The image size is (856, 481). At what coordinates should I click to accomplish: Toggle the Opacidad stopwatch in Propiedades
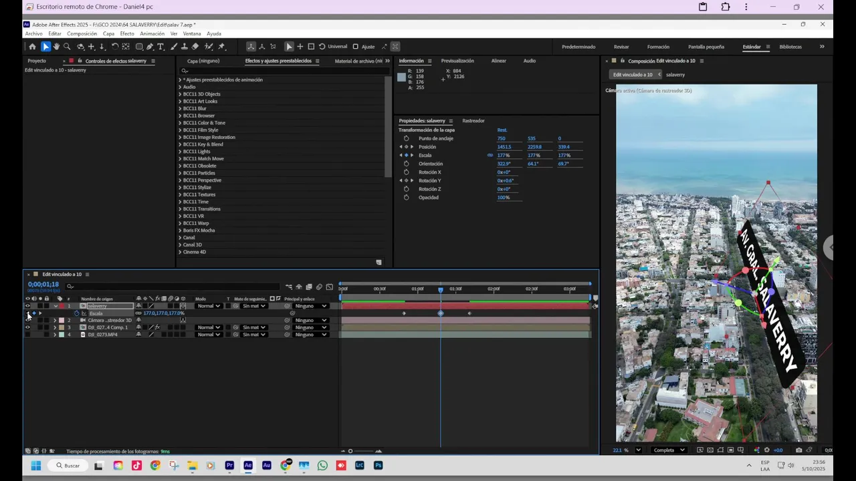click(406, 198)
